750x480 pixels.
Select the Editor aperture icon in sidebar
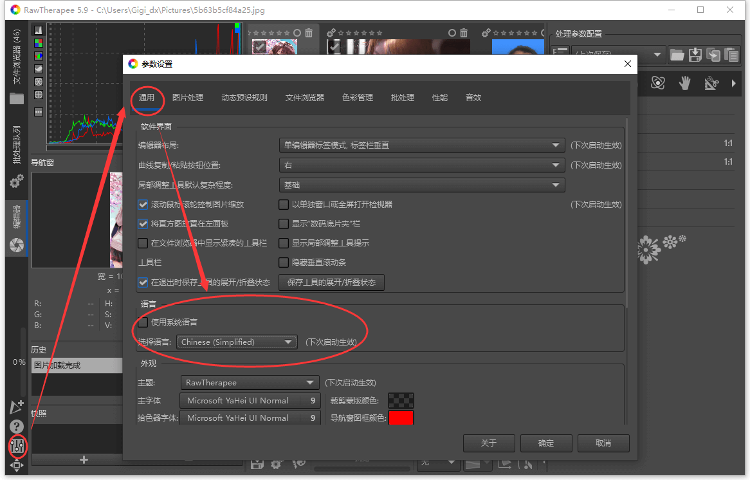[x=17, y=245]
